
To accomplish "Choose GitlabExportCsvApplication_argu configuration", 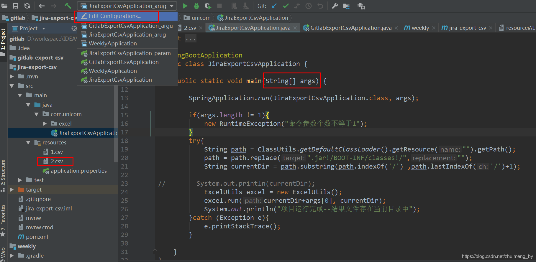I will 127,26.
